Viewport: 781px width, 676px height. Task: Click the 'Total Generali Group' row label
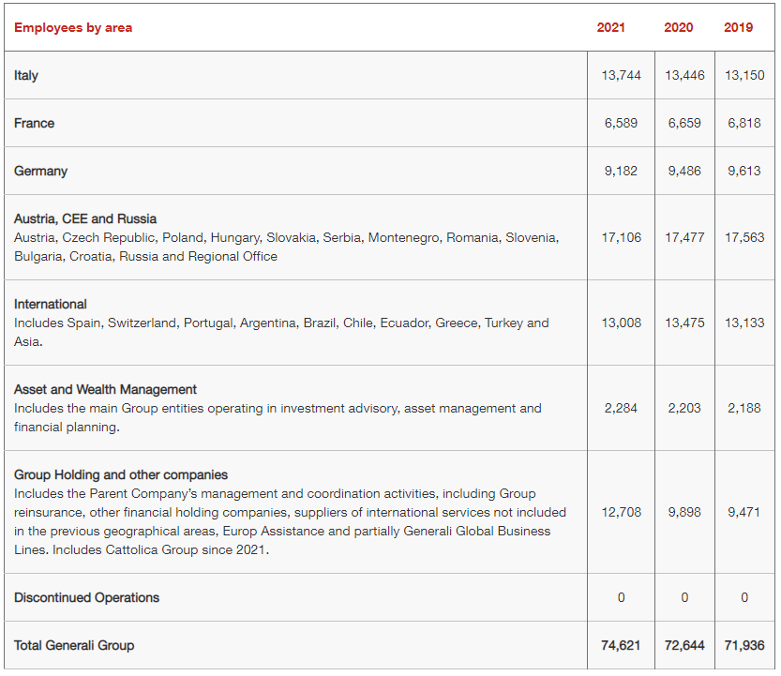point(74,646)
